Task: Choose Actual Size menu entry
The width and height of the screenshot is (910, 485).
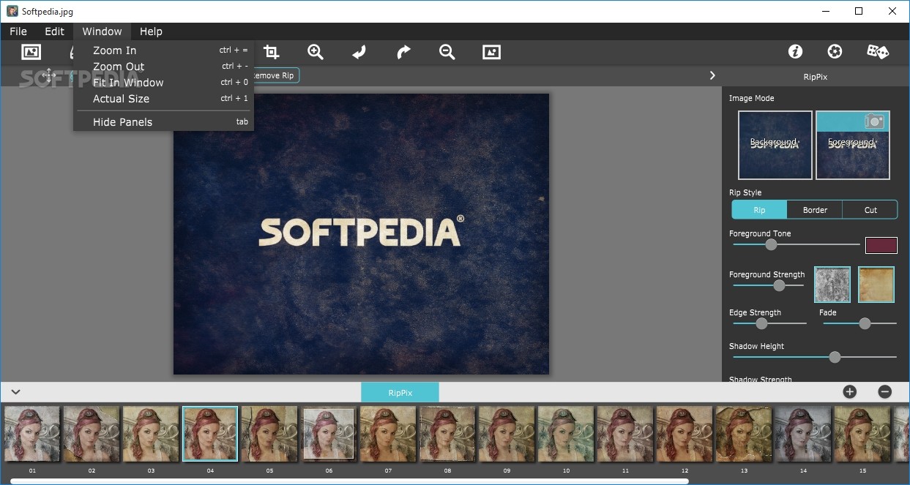Action: click(163, 99)
